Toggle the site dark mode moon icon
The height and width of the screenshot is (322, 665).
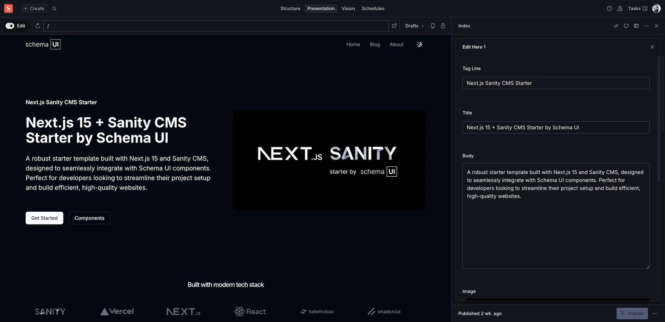pos(419,44)
